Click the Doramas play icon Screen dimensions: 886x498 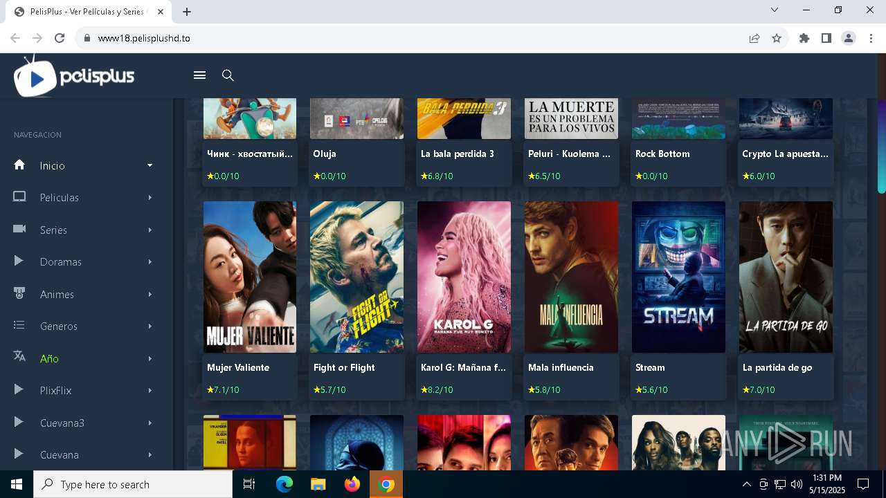[x=19, y=261]
